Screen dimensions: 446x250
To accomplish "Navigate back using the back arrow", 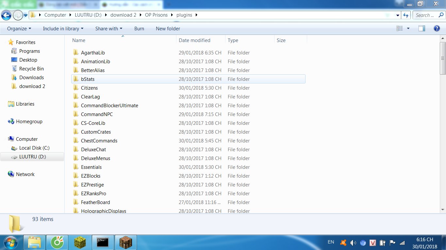I will (6, 15).
